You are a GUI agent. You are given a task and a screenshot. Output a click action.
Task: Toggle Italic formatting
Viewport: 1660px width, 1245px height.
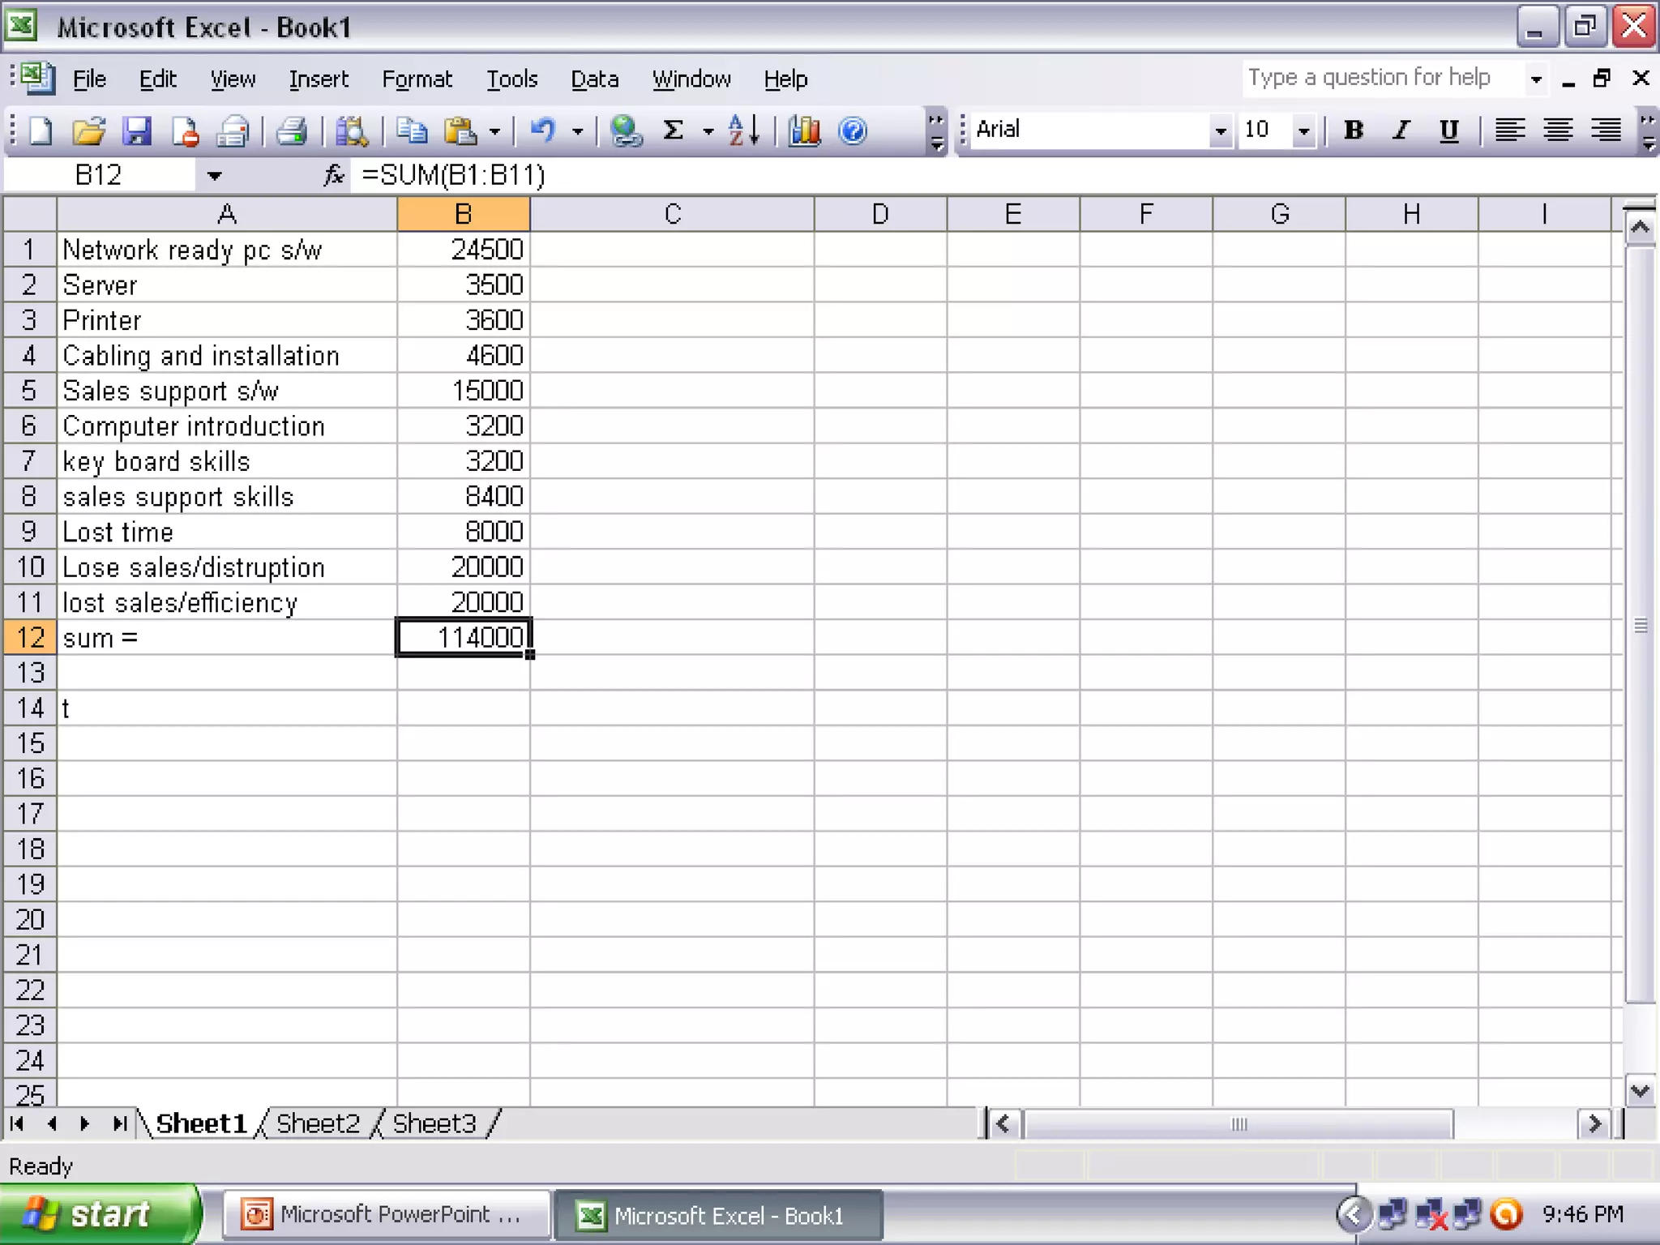tap(1401, 130)
